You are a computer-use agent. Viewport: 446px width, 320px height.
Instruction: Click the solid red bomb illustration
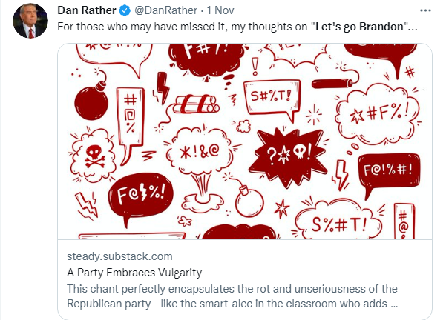click(91, 99)
